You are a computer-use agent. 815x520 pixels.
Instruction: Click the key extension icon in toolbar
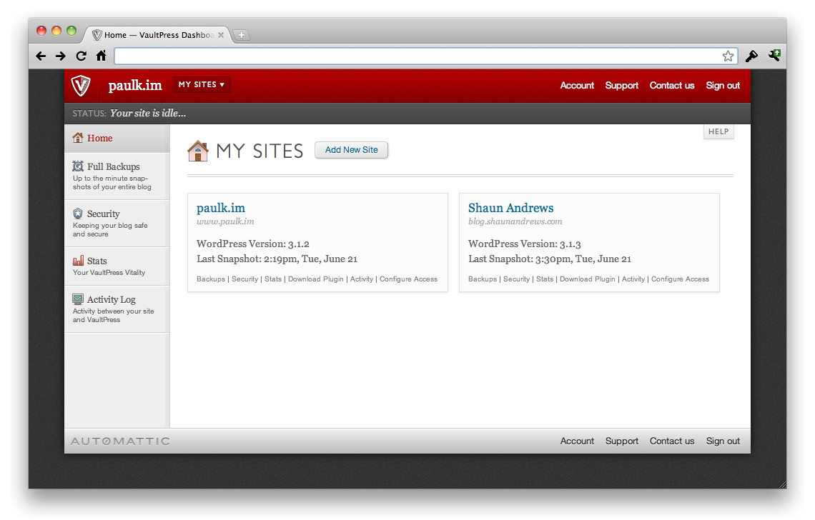pyautogui.click(x=751, y=56)
